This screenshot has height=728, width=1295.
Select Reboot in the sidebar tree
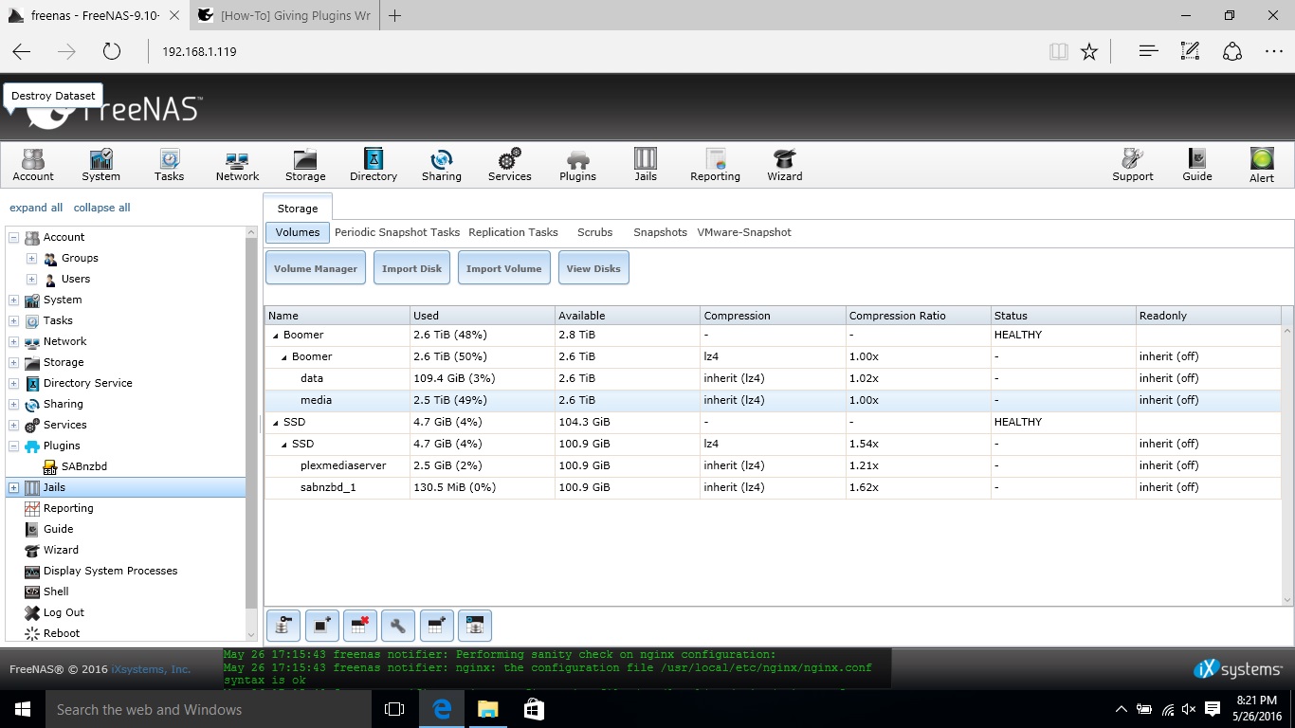(62, 633)
